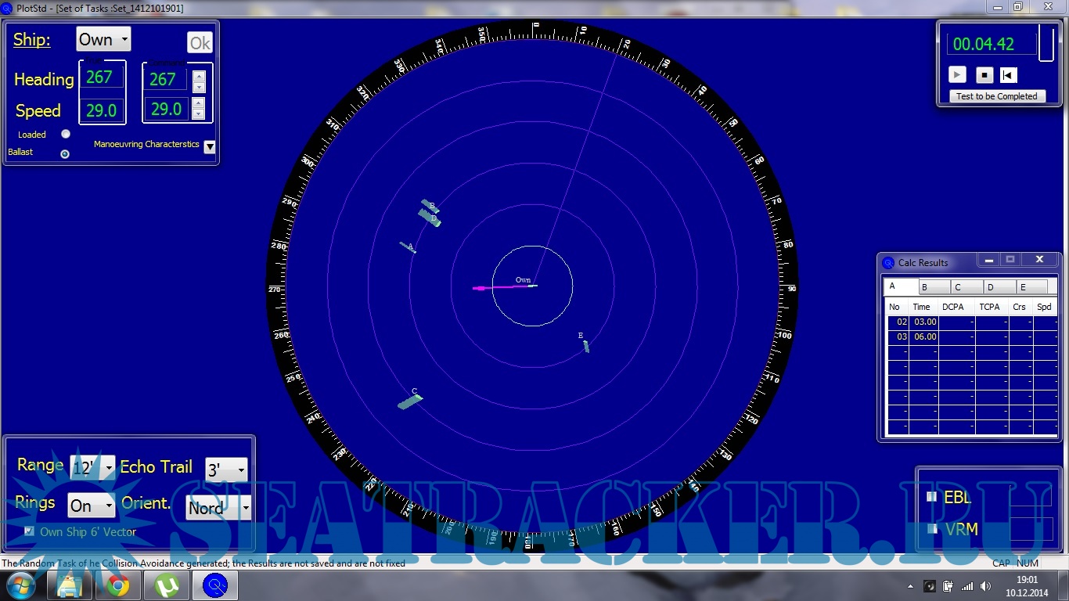Viewport: 1069px width, 601px height.
Task: Open the Range dropdown
Action: click(92, 466)
